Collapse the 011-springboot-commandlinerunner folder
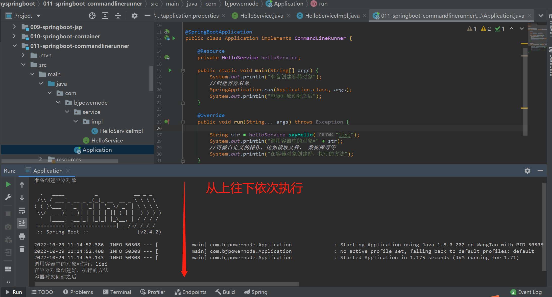 pos(15,46)
